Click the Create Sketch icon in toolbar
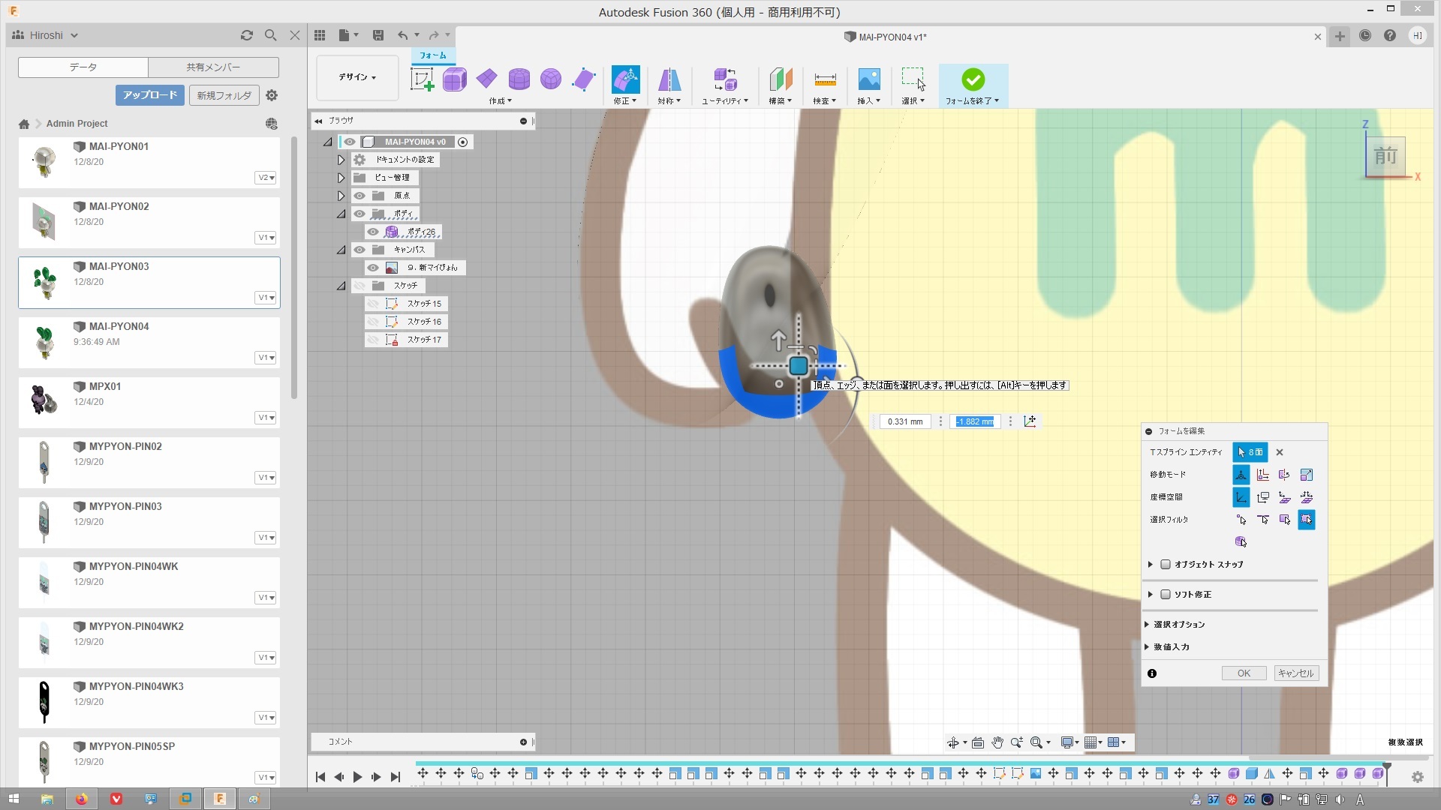The image size is (1441, 810). (422, 79)
